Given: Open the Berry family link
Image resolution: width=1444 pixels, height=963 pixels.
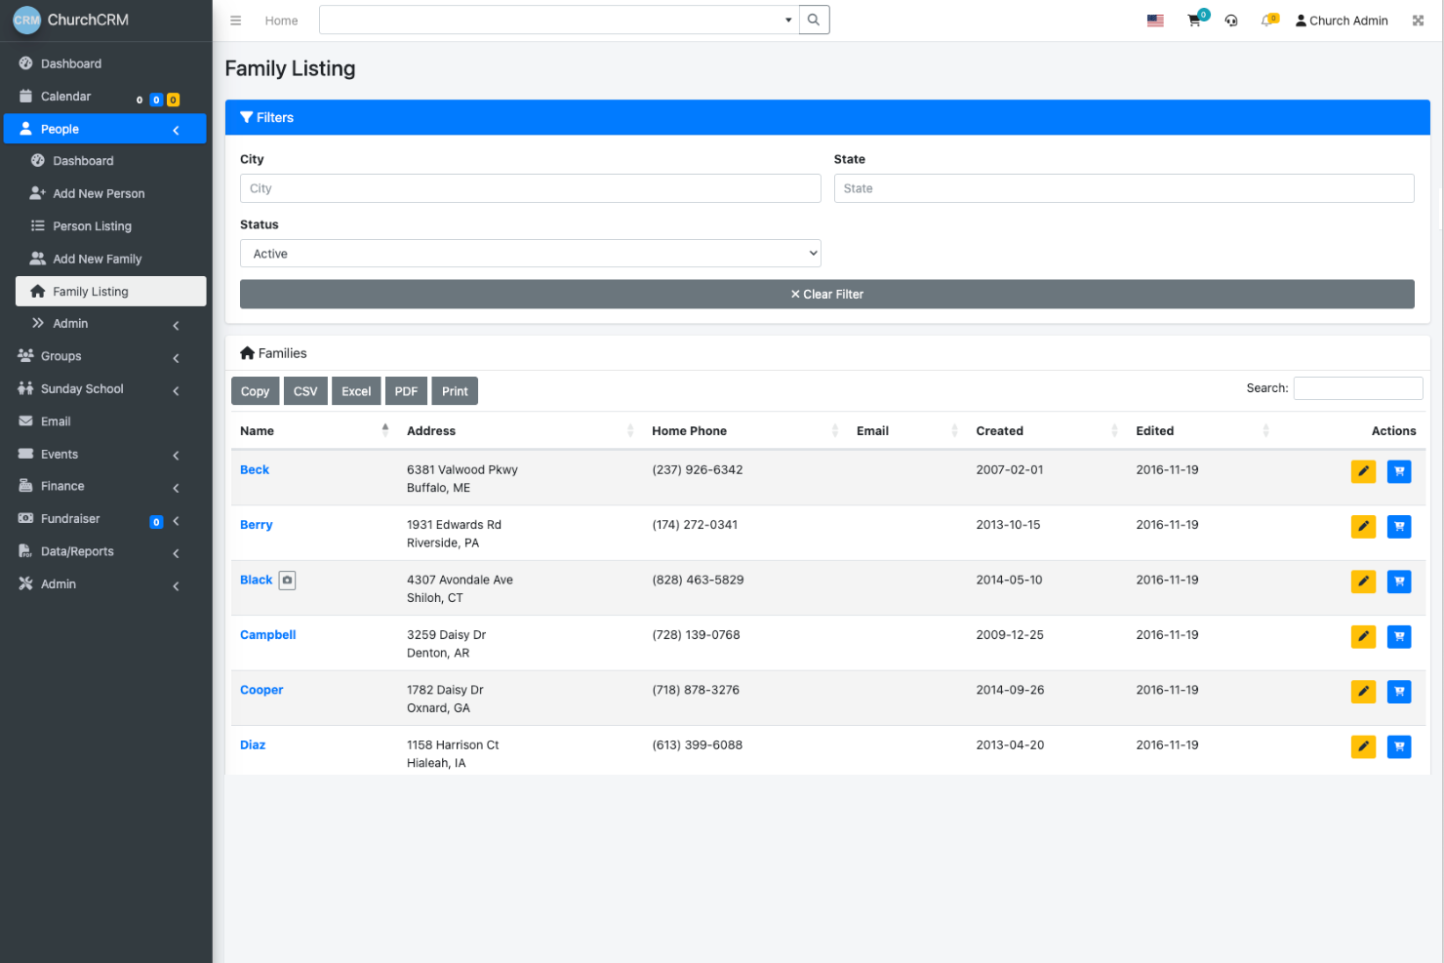Looking at the screenshot, I should (256, 524).
